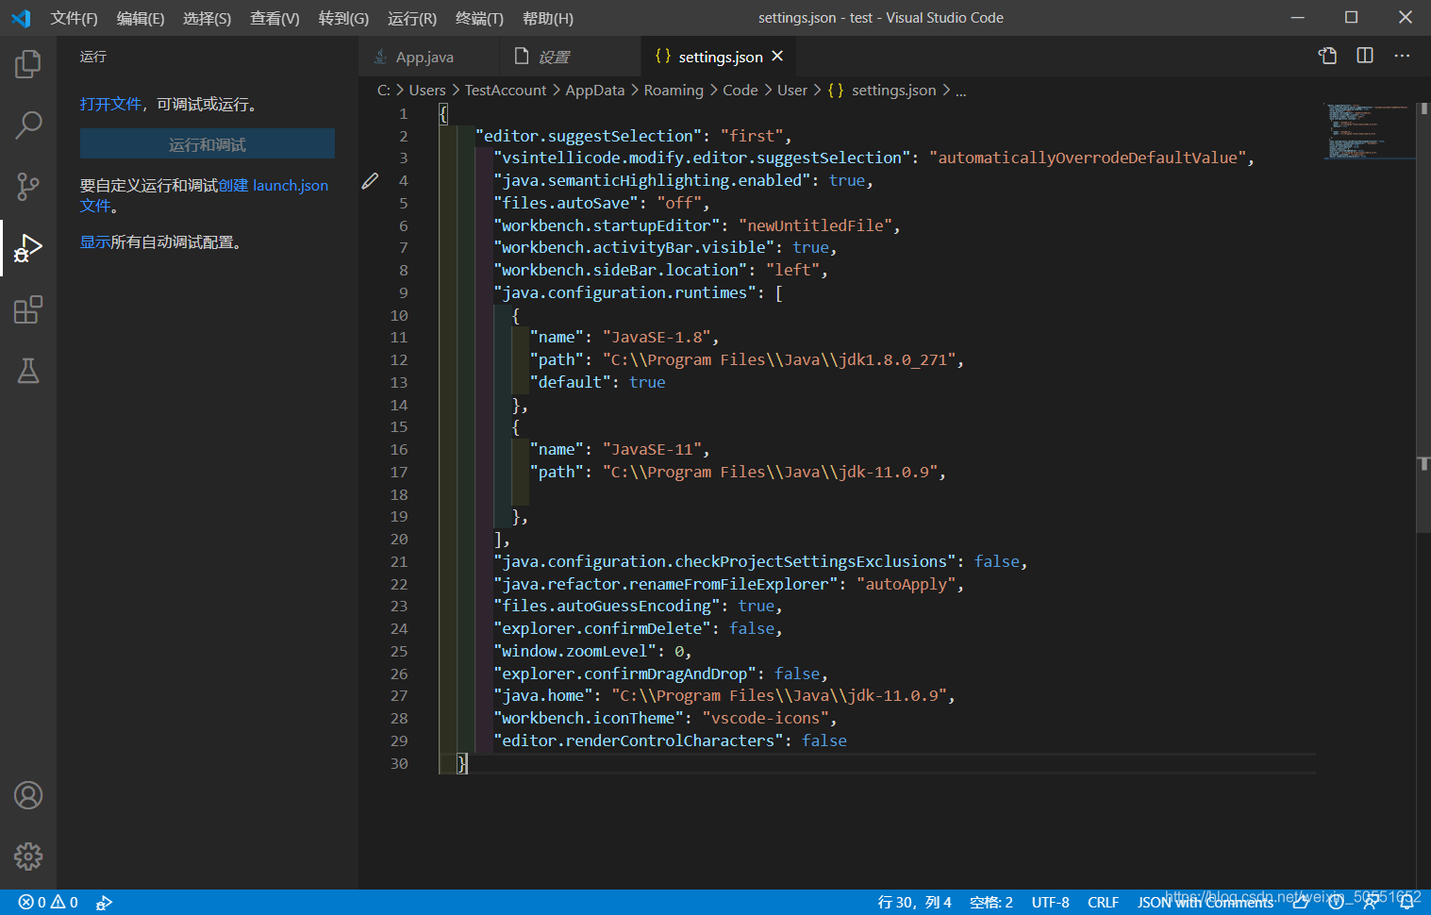Click UTF-8 encoding in status bar
Image resolution: width=1431 pixels, height=915 pixels.
tap(1050, 902)
